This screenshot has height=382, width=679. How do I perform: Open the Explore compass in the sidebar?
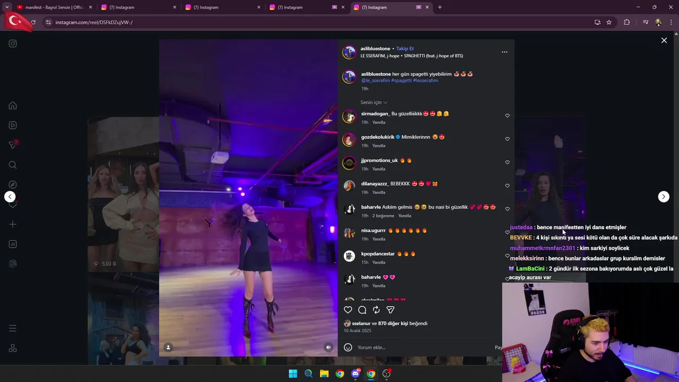(x=13, y=185)
